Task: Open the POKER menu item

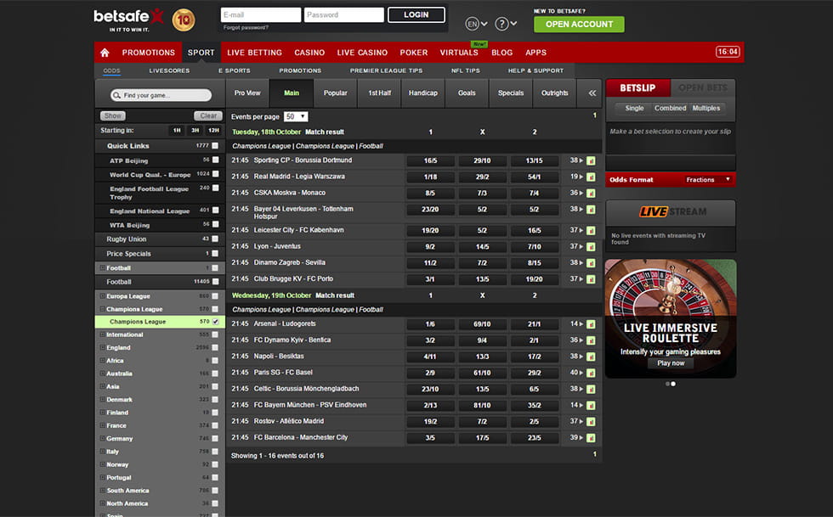Action: click(x=414, y=53)
